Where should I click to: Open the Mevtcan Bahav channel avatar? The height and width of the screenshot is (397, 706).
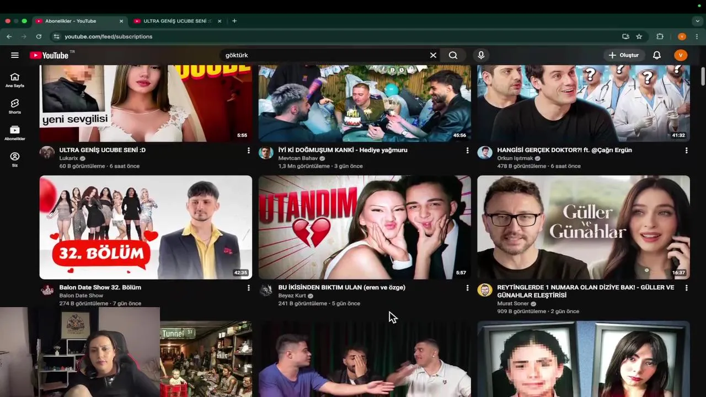[266, 153]
